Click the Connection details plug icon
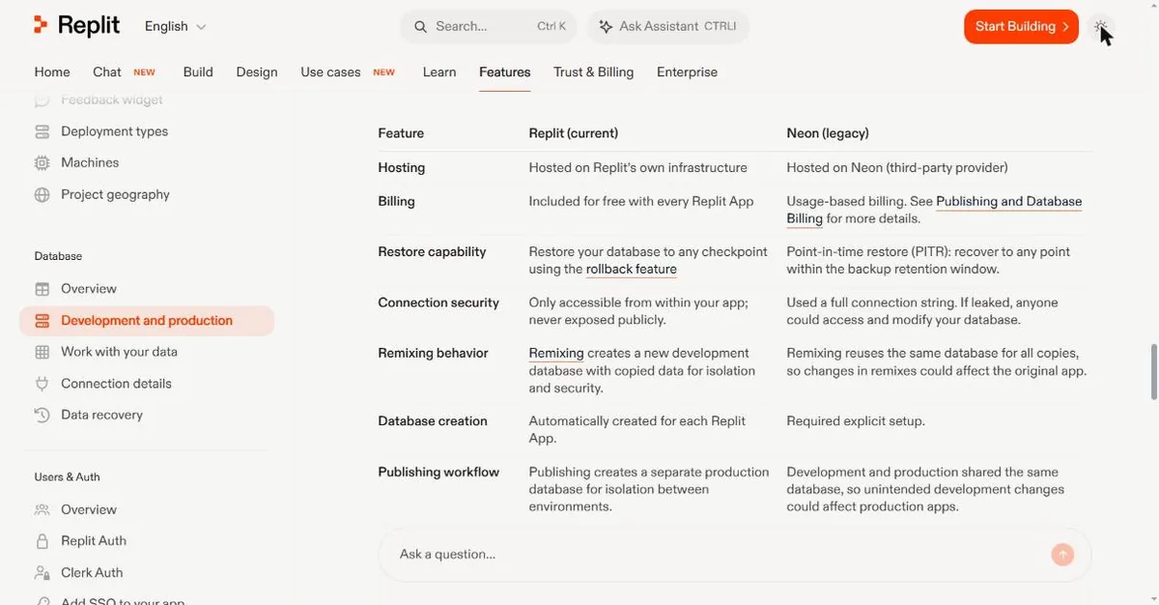The image size is (1159, 605). [42, 384]
